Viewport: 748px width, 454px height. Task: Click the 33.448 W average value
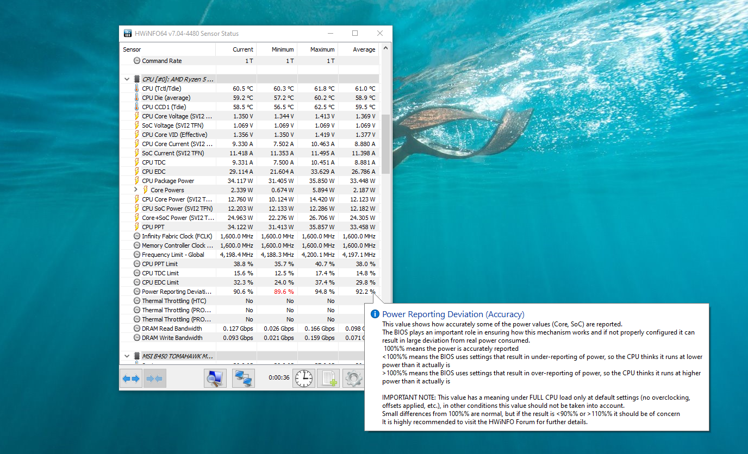pyautogui.click(x=362, y=181)
